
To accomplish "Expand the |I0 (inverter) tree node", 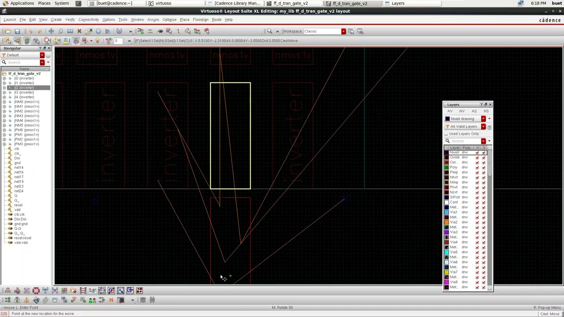I will [4, 78].
